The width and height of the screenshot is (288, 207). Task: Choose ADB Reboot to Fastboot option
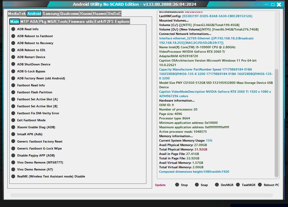(x=13, y=36)
